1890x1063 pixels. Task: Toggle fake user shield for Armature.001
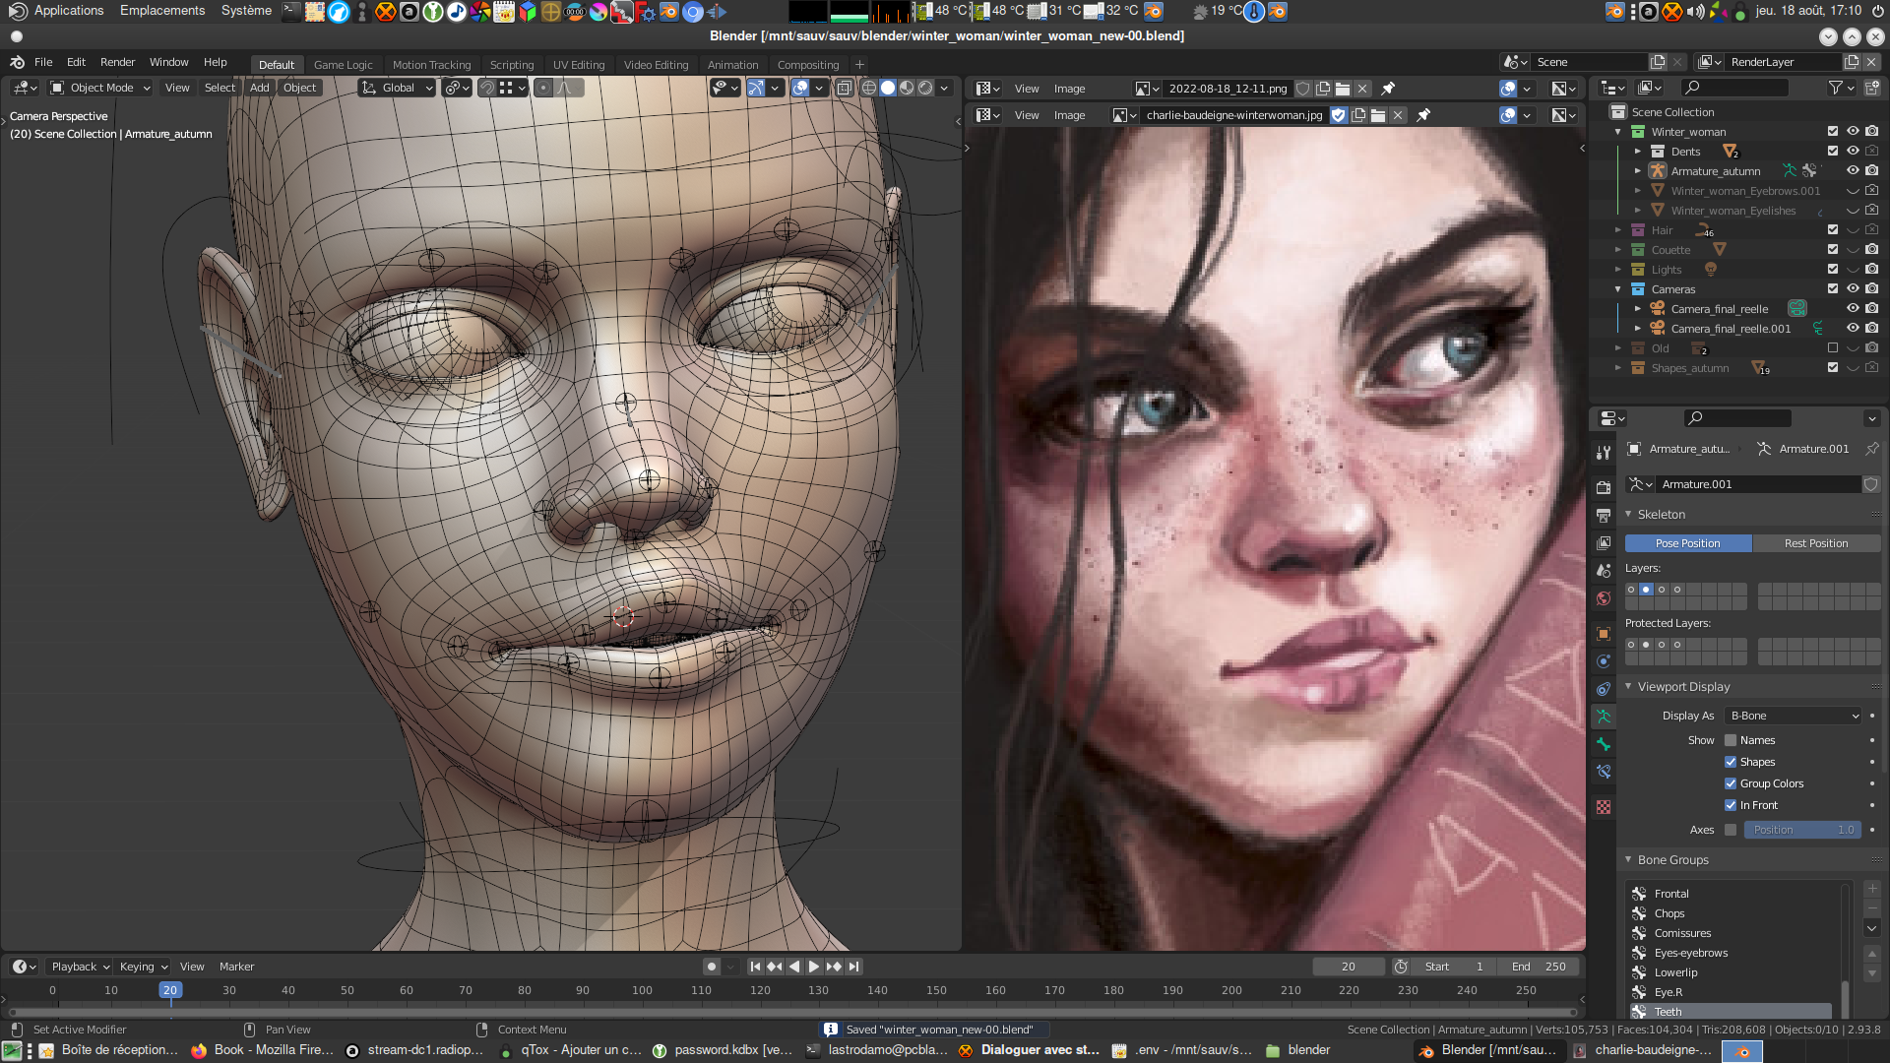[x=1870, y=484]
